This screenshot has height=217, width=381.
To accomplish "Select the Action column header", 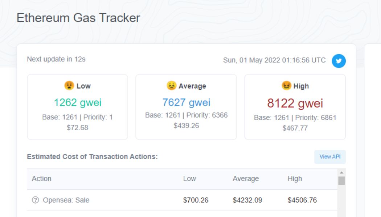I will [x=41, y=178].
